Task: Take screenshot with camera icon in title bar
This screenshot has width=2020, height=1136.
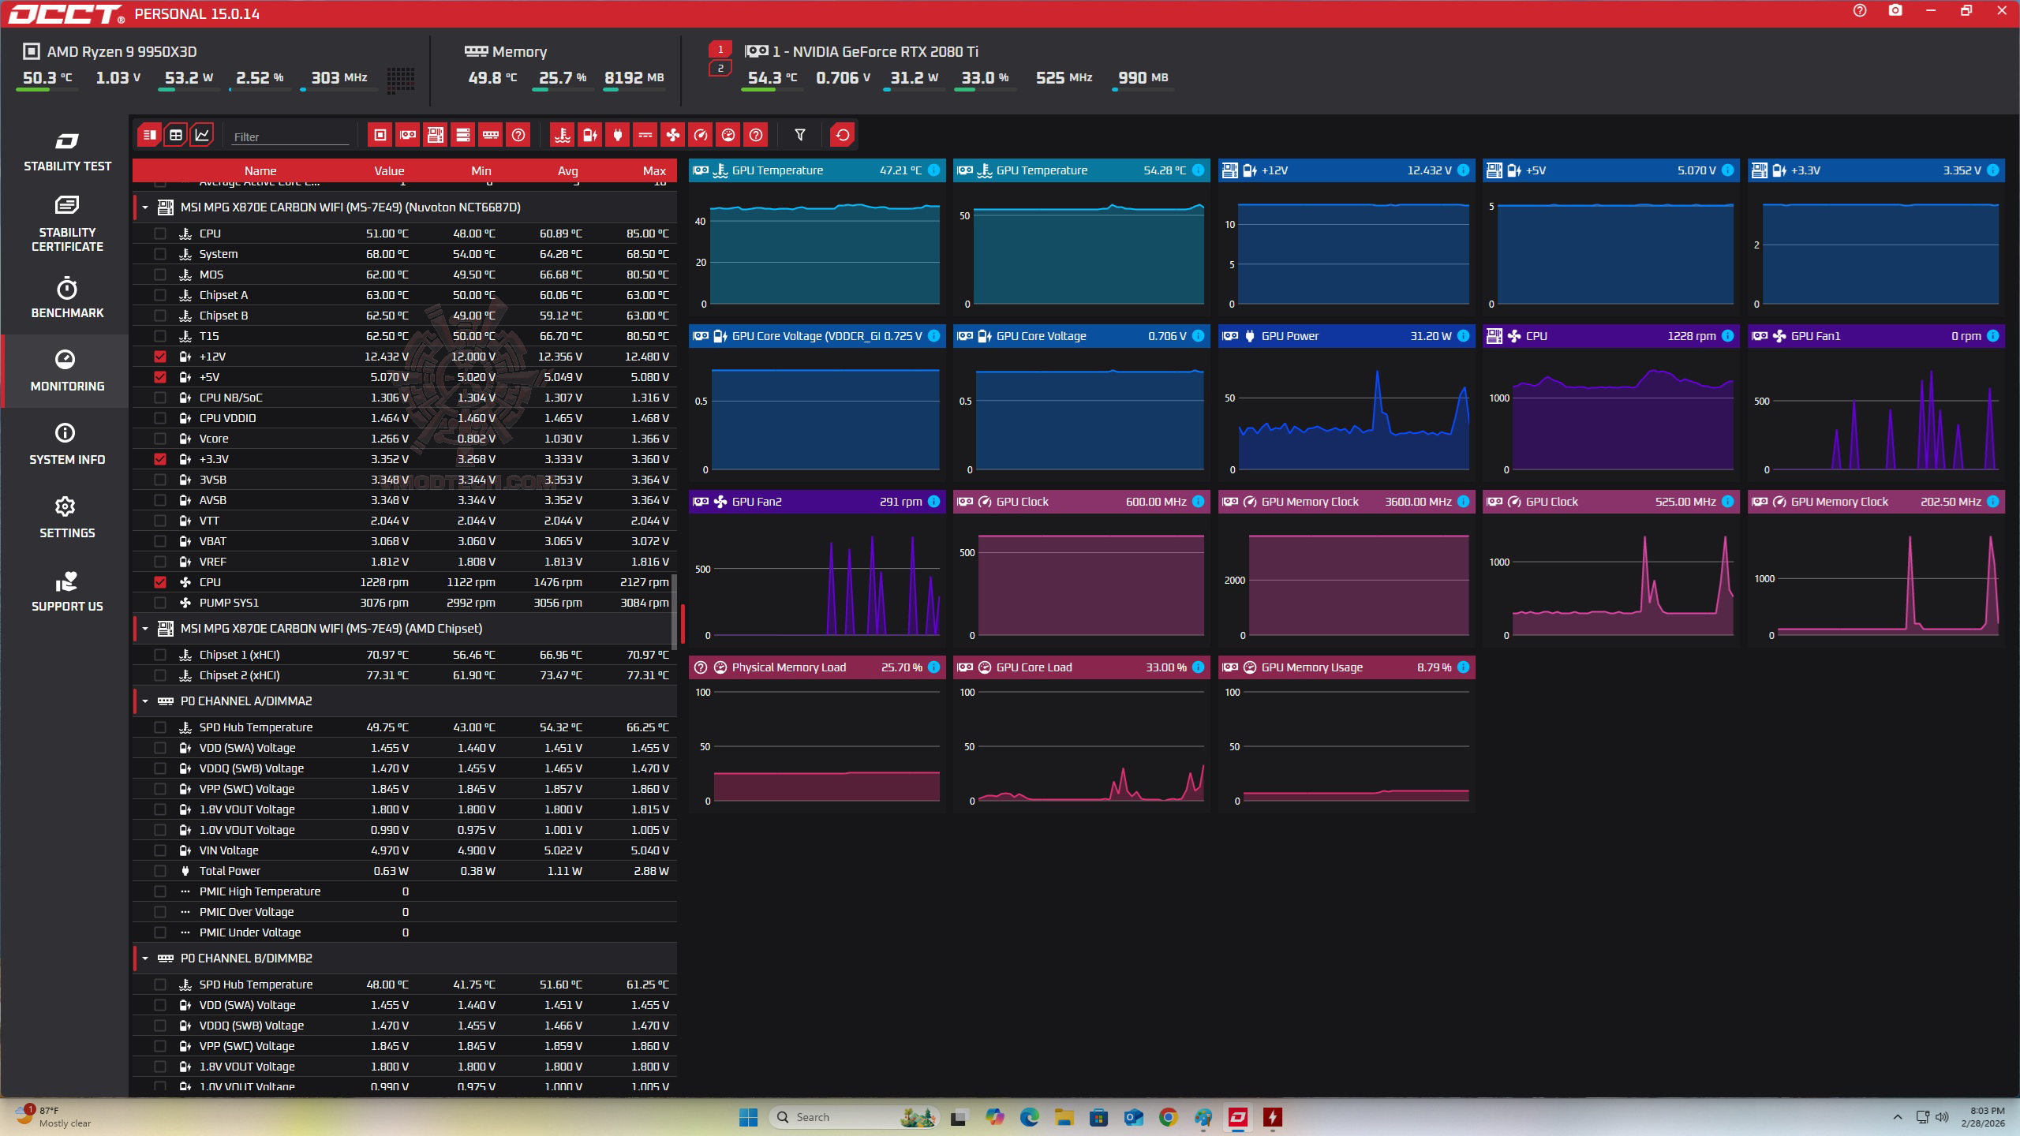Action: [1895, 11]
